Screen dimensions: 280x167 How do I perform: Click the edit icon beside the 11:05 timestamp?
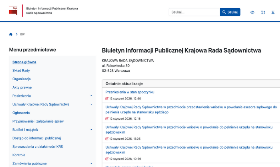click(x=107, y=139)
